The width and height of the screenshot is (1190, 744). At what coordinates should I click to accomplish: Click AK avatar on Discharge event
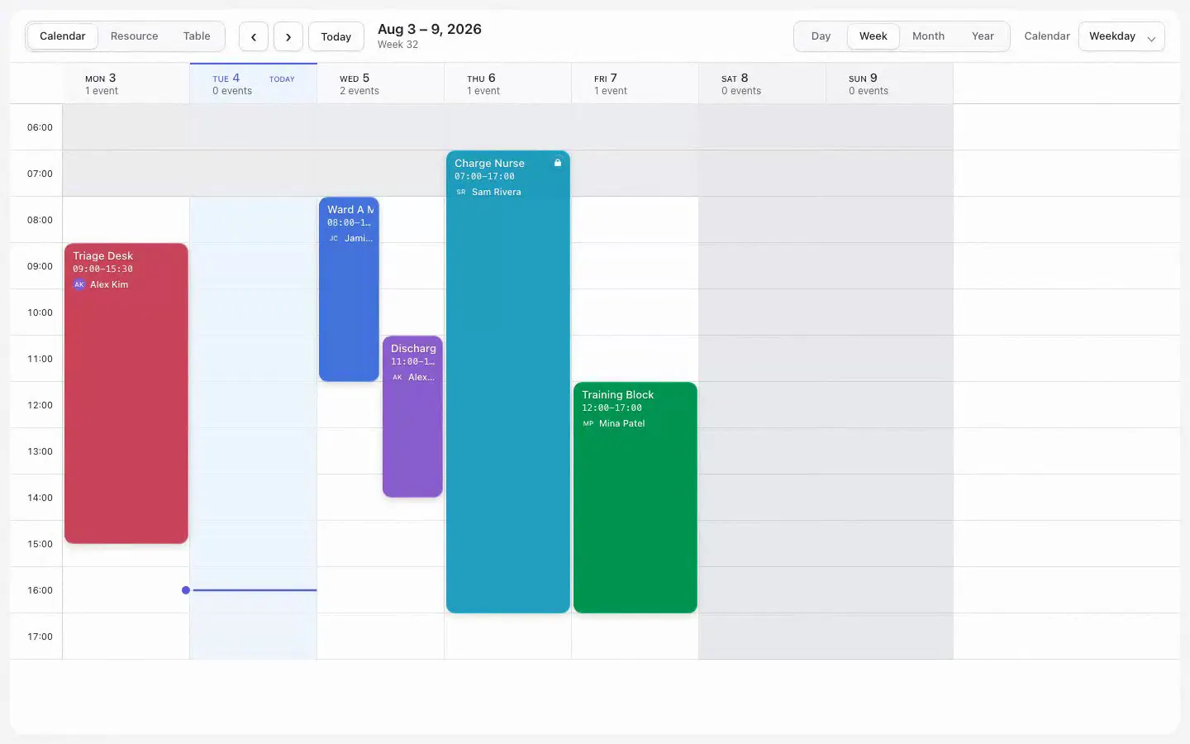[x=397, y=377]
